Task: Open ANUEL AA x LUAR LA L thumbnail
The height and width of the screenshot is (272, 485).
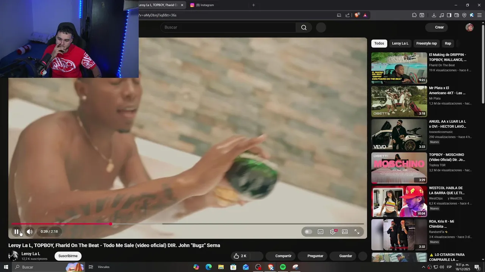Action: point(399,134)
